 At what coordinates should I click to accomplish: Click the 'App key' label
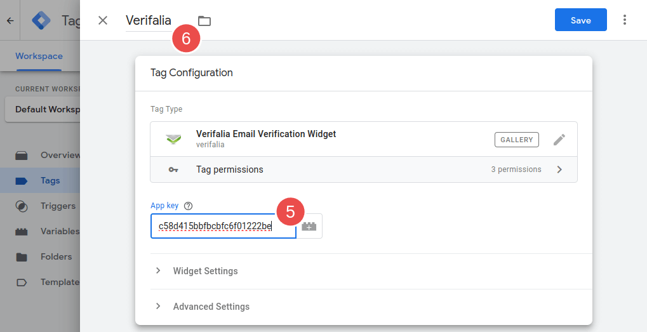[x=164, y=206]
